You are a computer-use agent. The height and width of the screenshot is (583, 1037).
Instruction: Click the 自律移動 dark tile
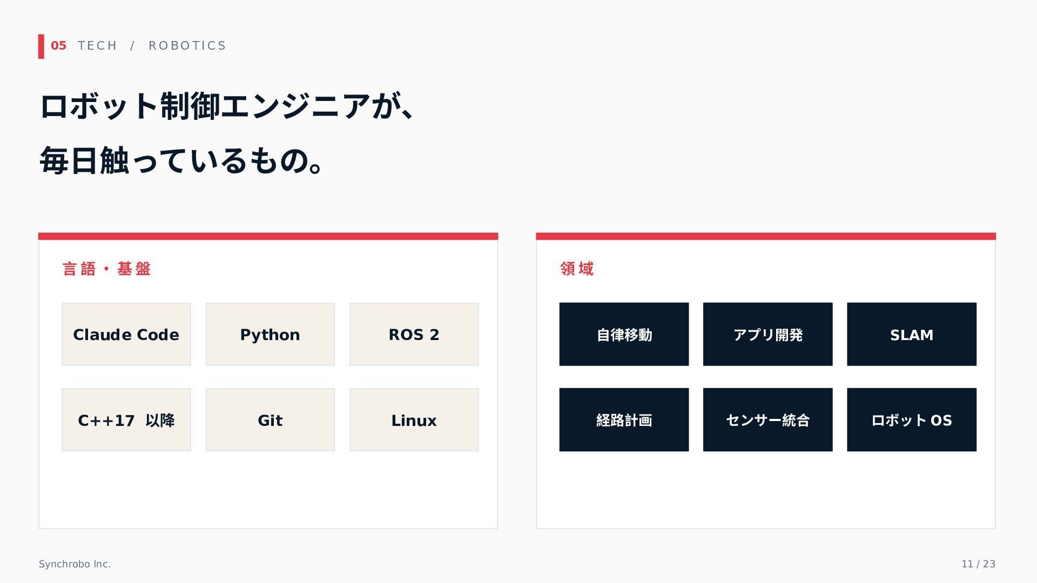[x=624, y=334]
